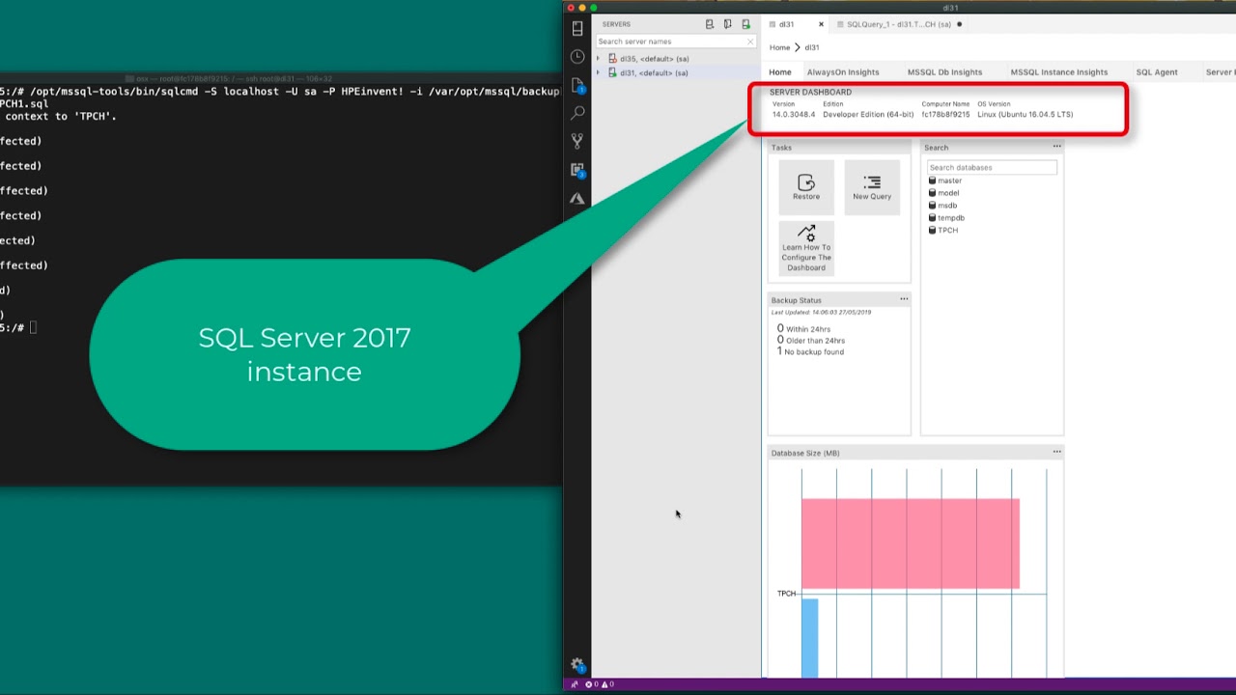Open Learn How To Configure The Dashboard tile

[x=806, y=249]
